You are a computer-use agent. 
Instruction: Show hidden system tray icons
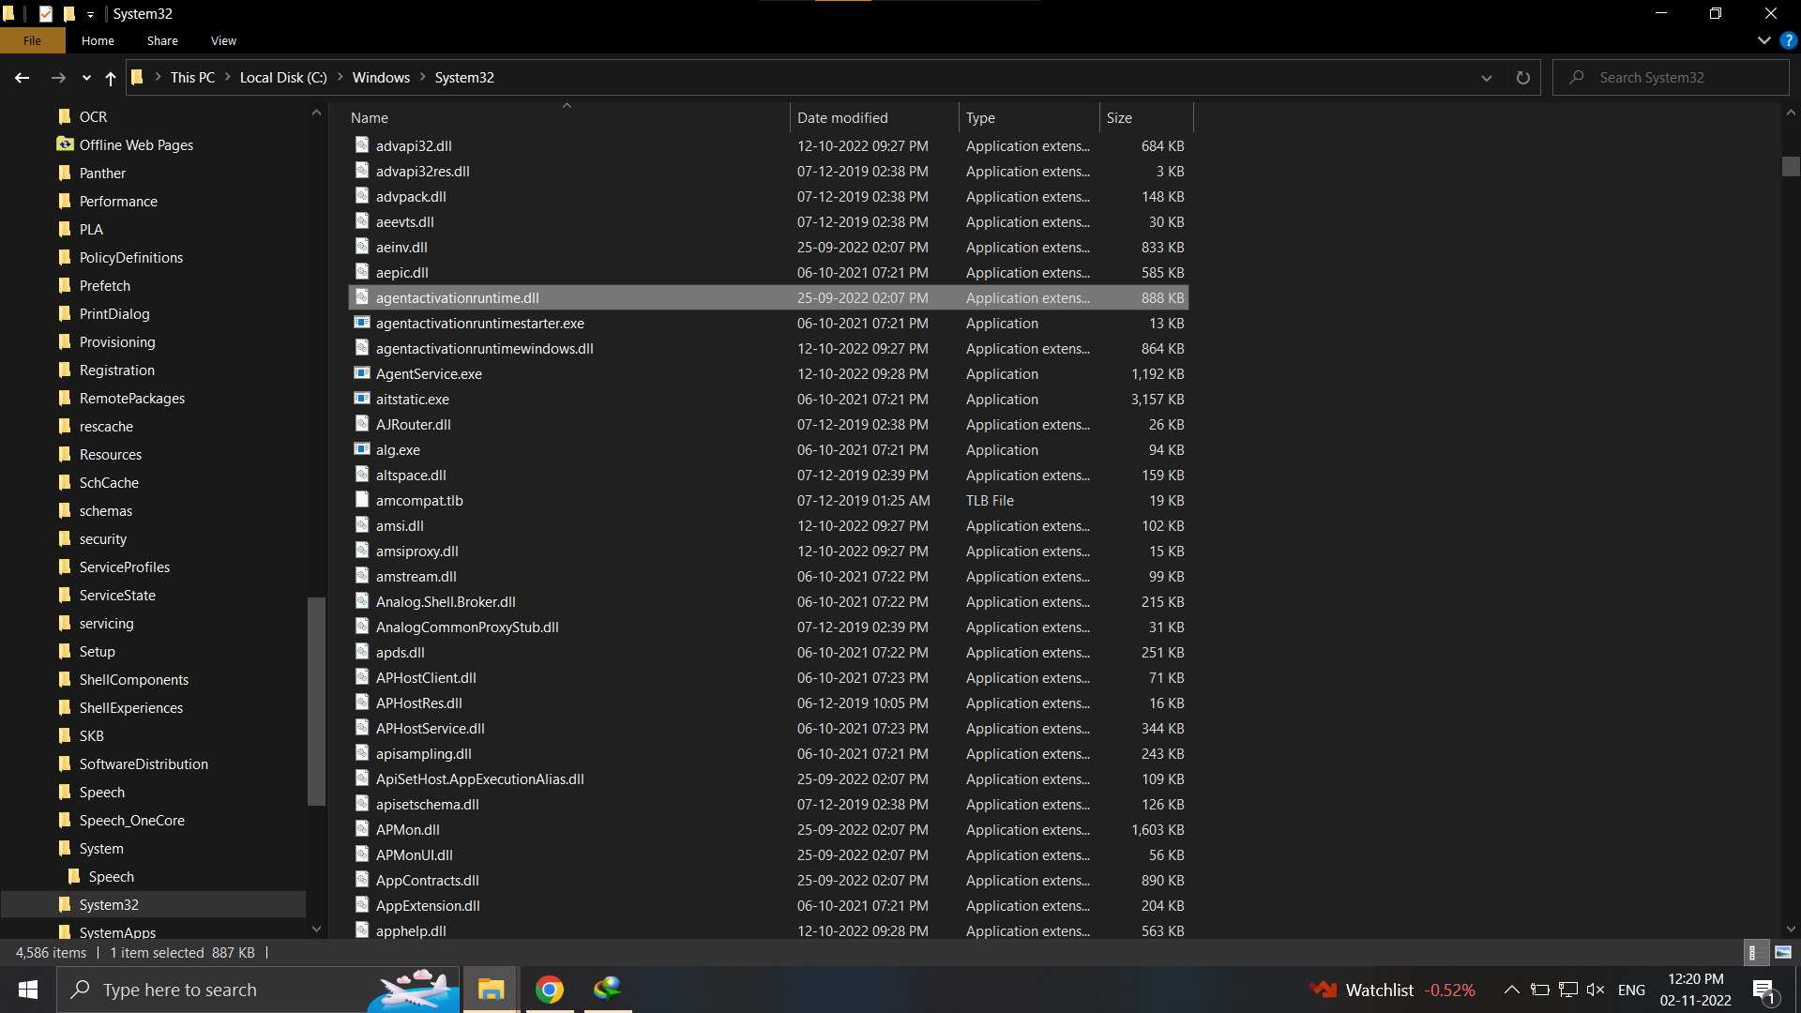[1511, 990]
